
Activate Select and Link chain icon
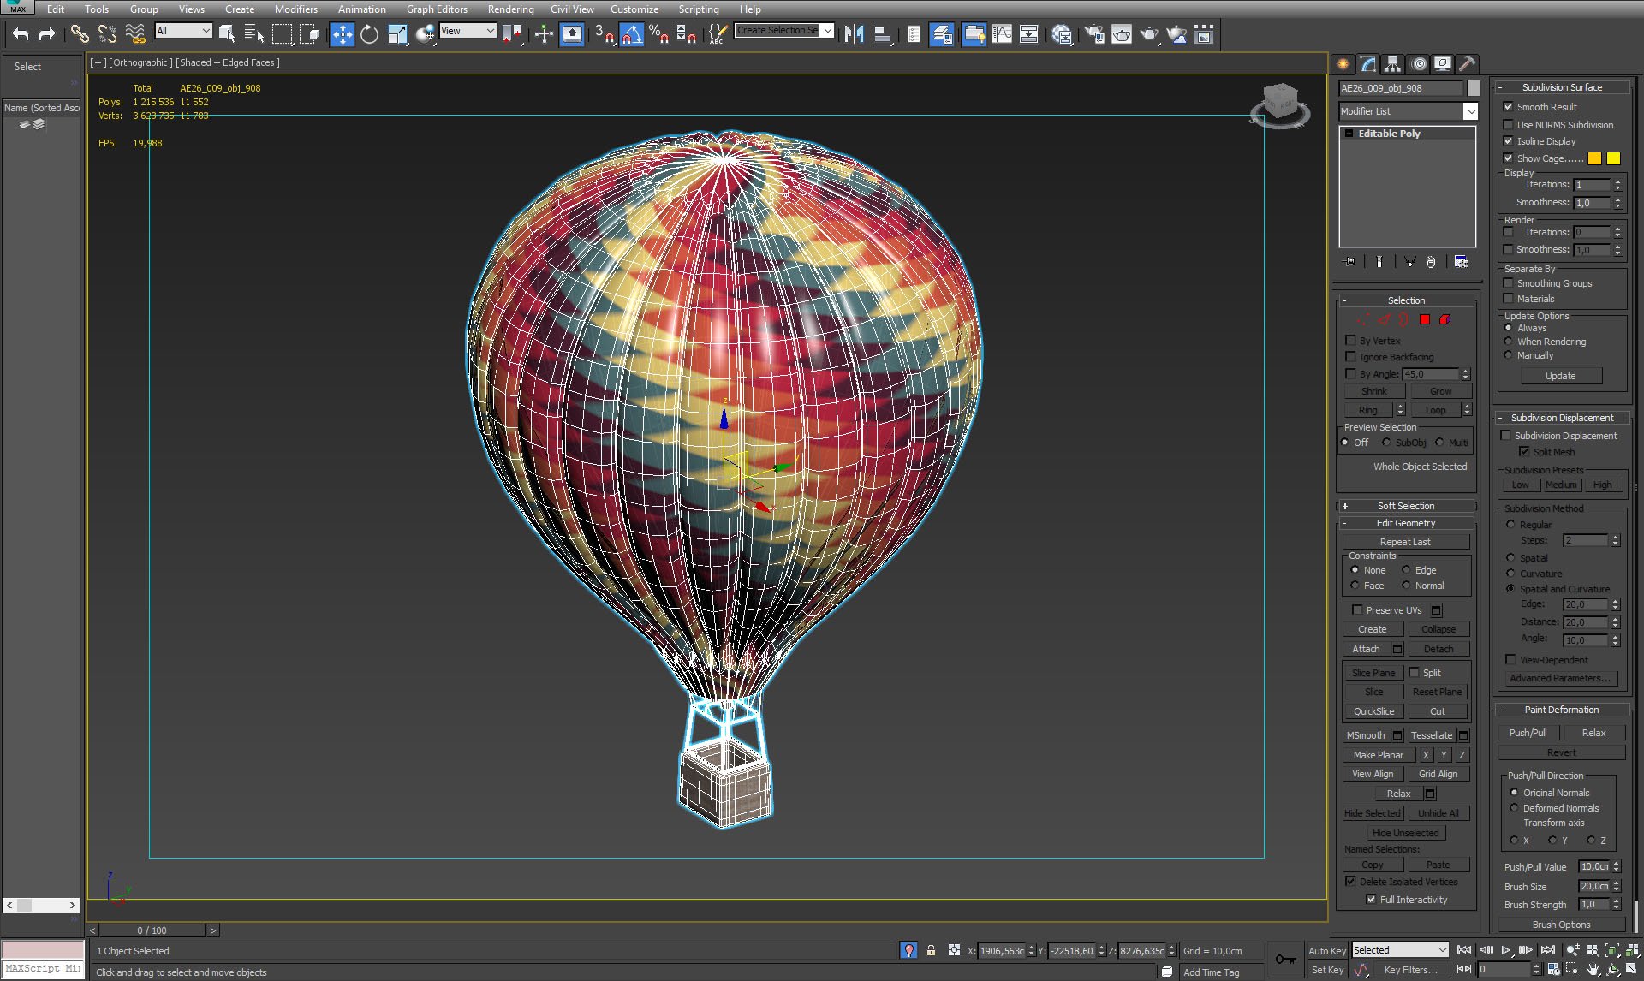coord(80,34)
